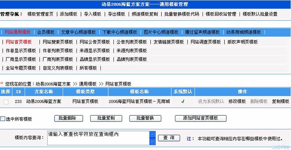This screenshot has height=150, width=291.
Task: Select 版权声明页模板 template type
Action: 243,42
